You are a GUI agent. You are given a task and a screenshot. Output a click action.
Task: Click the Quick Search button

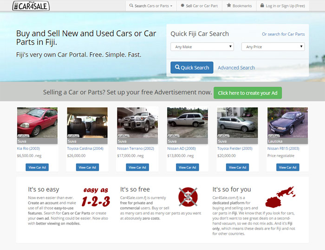click(x=192, y=68)
